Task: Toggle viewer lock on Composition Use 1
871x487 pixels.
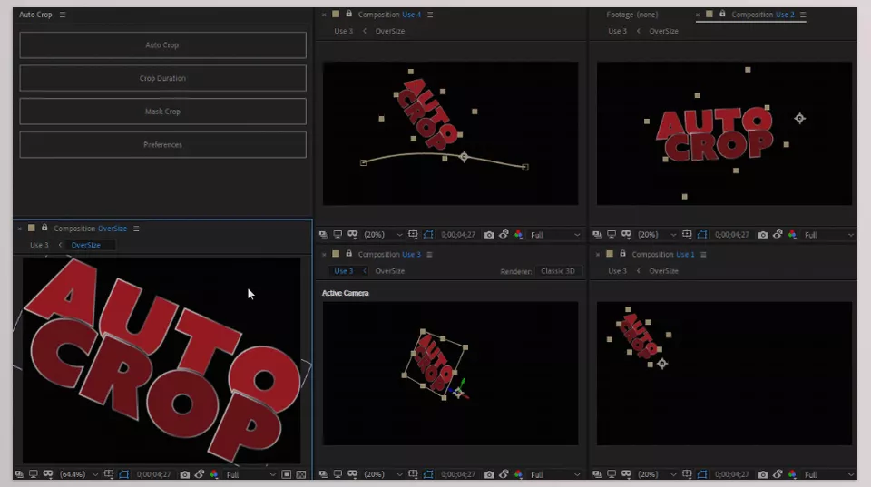Action: (x=622, y=254)
